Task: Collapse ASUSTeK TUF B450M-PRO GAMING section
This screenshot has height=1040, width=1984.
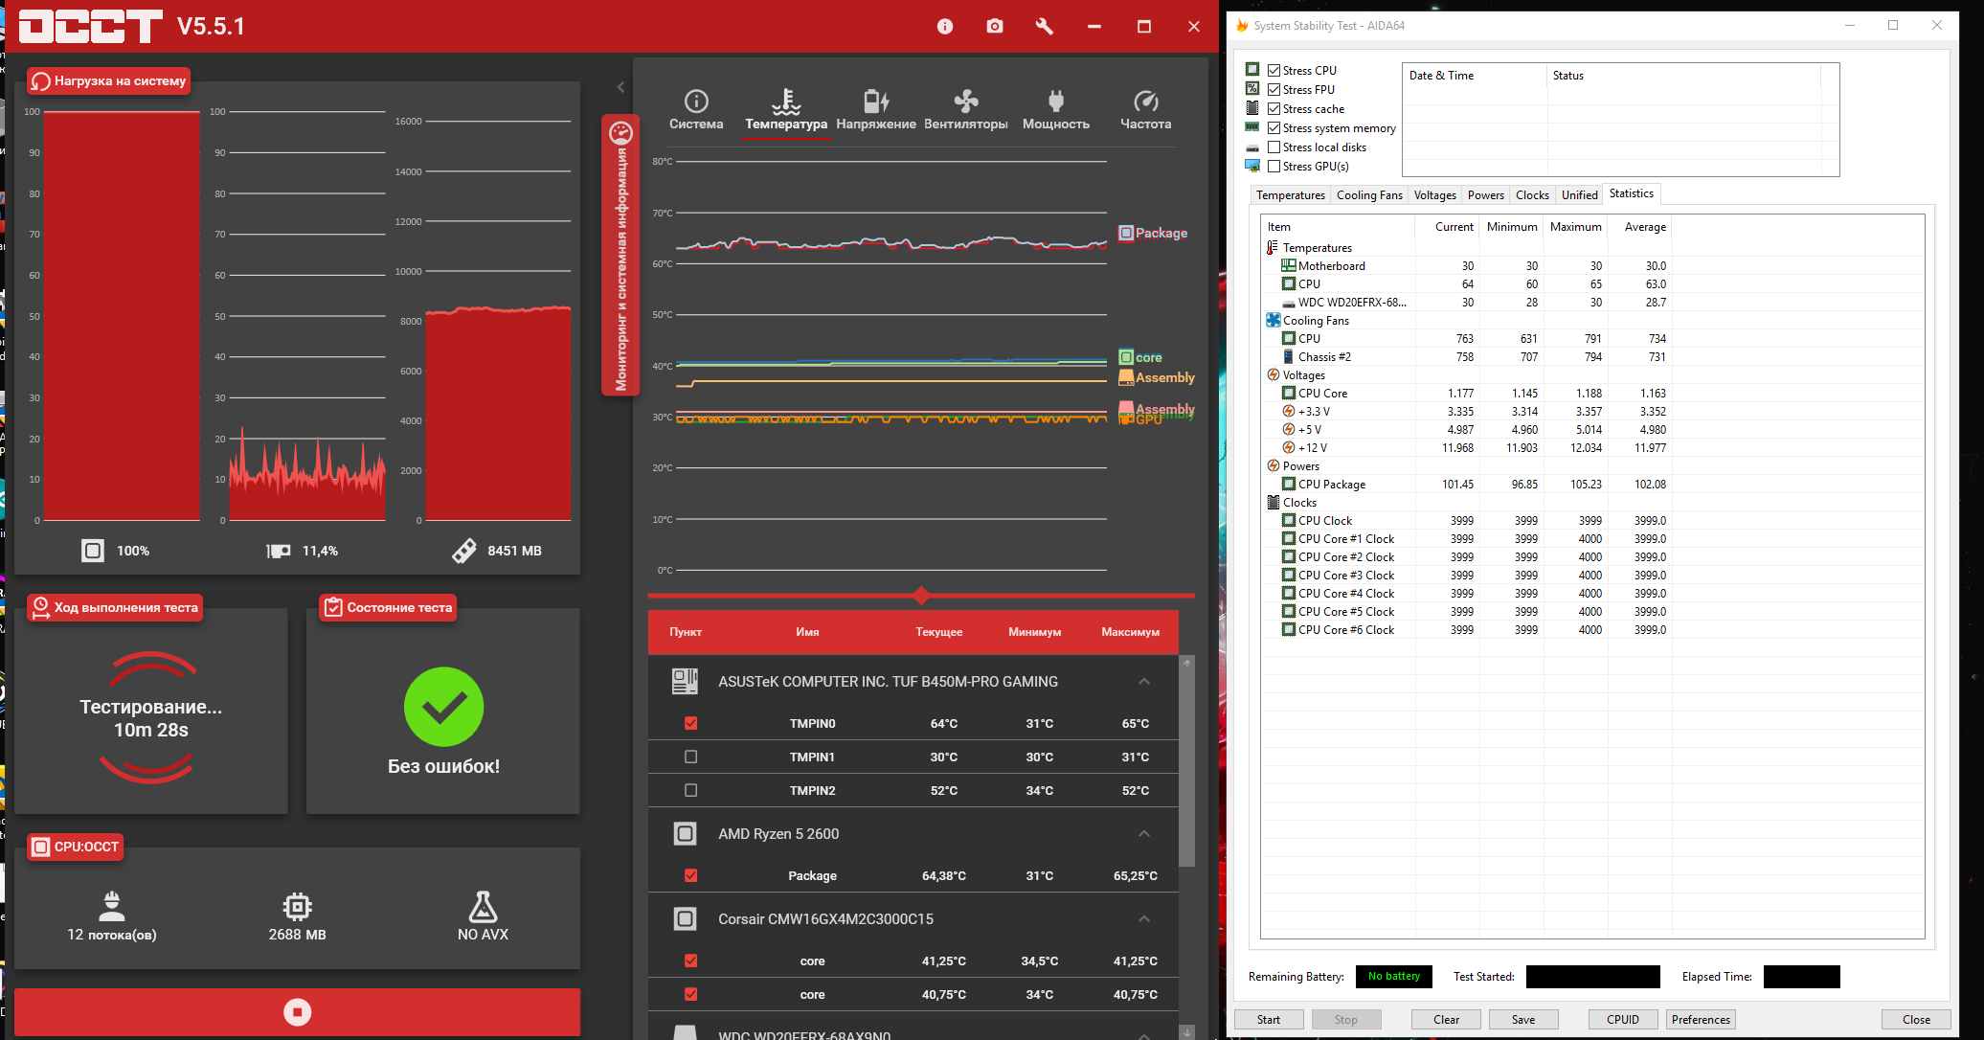Action: (x=1143, y=681)
